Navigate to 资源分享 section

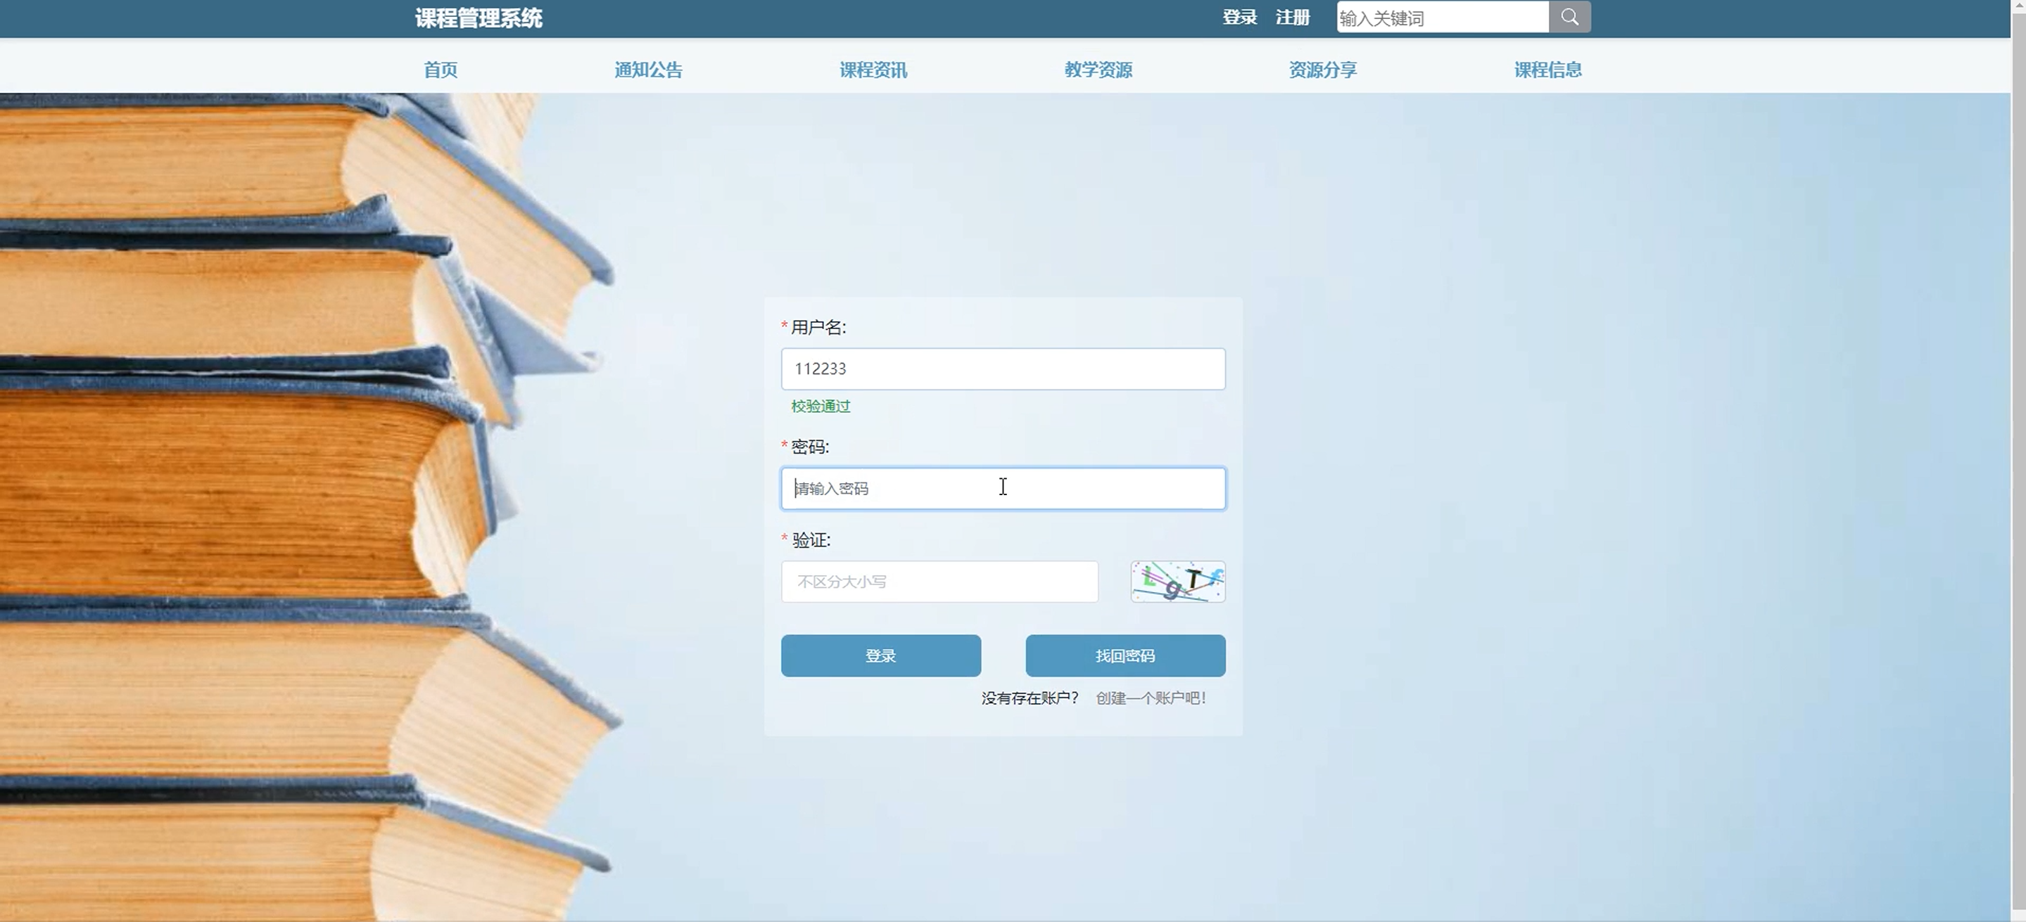pos(1322,70)
